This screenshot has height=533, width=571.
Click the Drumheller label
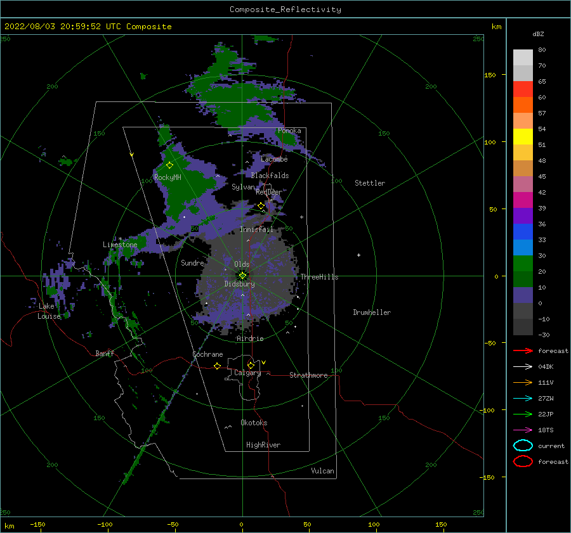coord(372,312)
